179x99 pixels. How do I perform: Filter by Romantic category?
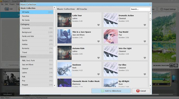[x=37, y=48]
